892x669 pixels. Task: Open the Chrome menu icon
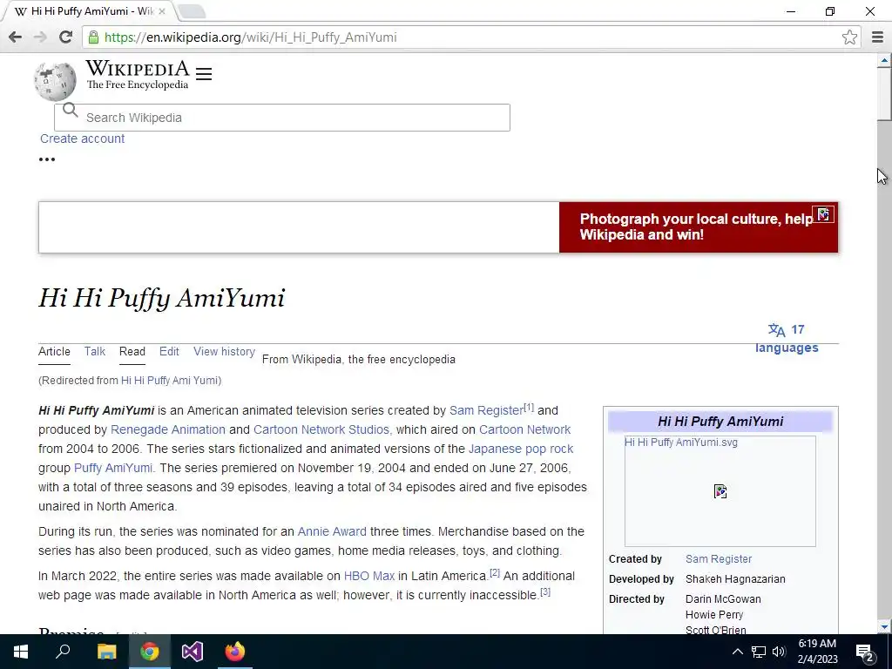pyautogui.click(x=877, y=37)
